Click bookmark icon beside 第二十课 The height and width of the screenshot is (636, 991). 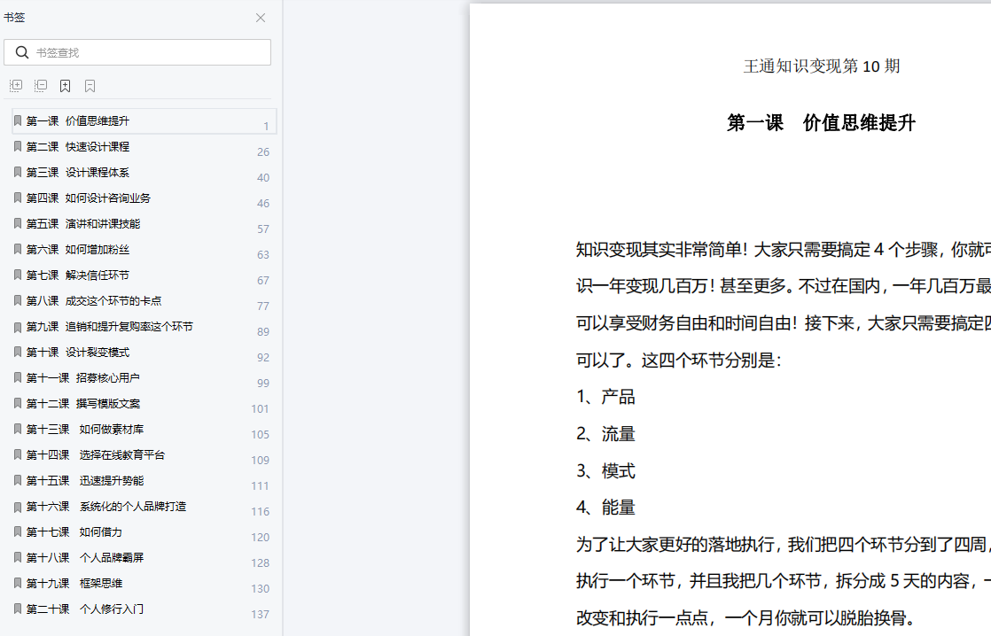click(18, 609)
